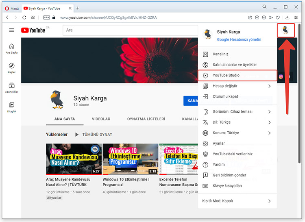Expand Hesap değiştir submenu
The image size is (305, 222).
click(237, 86)
